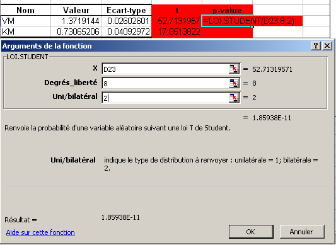Close the Arguments de la fonction dialog
This screenshot has height=245, width=336.
coord(327,45)
